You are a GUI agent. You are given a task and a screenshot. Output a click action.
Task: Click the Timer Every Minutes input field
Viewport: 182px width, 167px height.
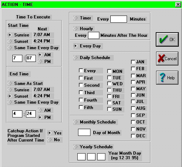[x=118, y=19]
